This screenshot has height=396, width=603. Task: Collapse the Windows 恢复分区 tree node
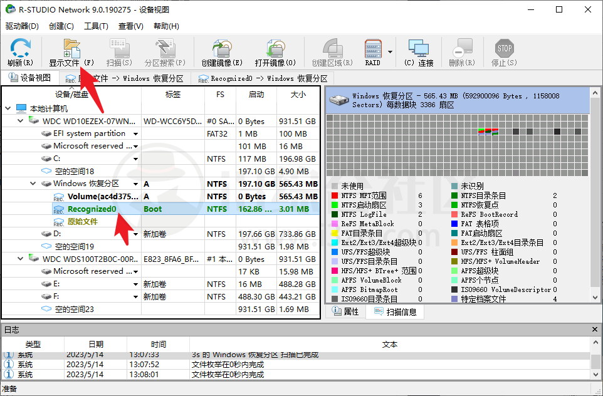tap(33, 184)
